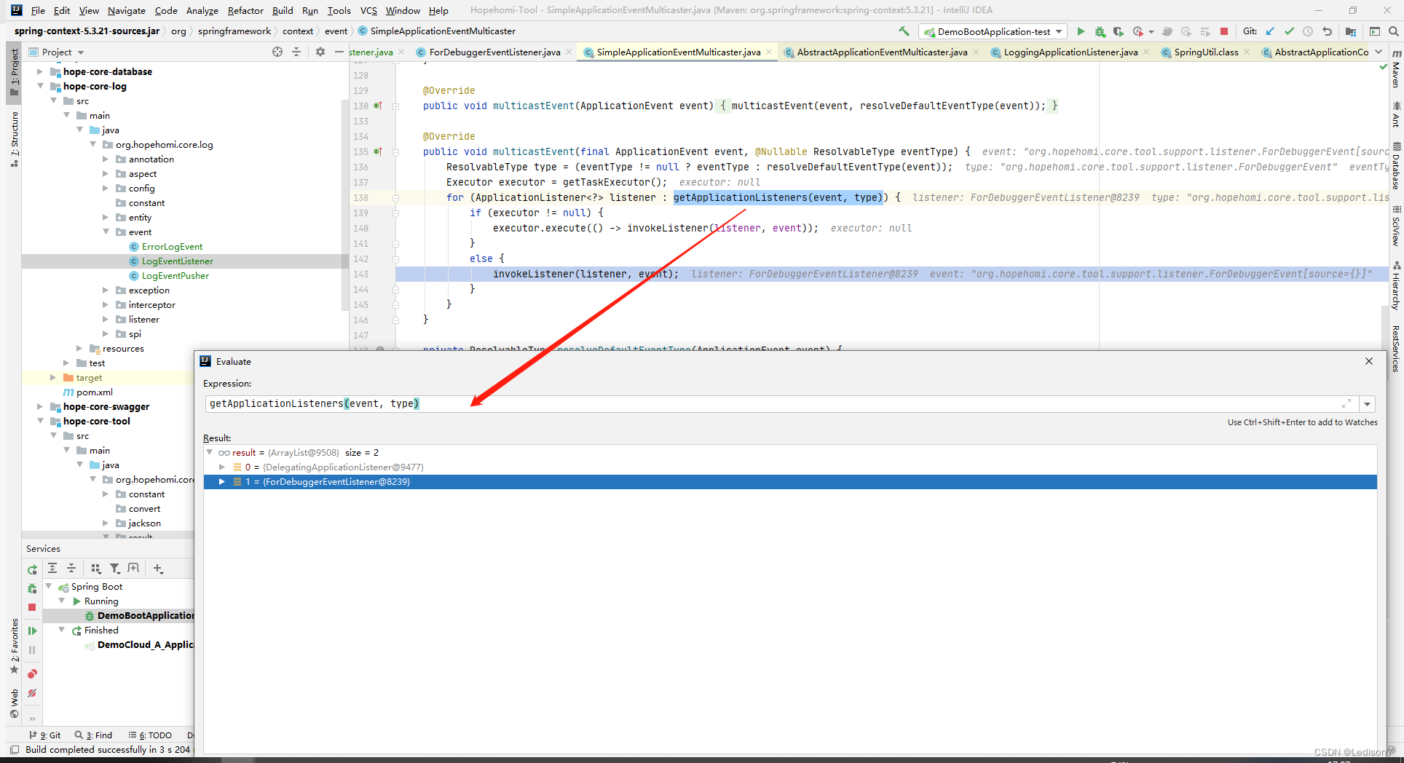This screenshot has width=1404, height=763.
Task: Open Project panel settings gear
Action: point(320,52)
